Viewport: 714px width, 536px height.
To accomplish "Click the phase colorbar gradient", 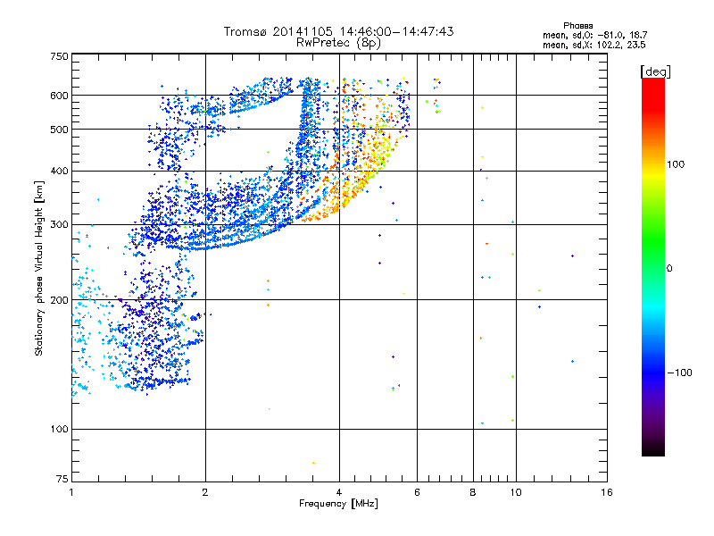I will pyautogui.click(x=653, y=266).
